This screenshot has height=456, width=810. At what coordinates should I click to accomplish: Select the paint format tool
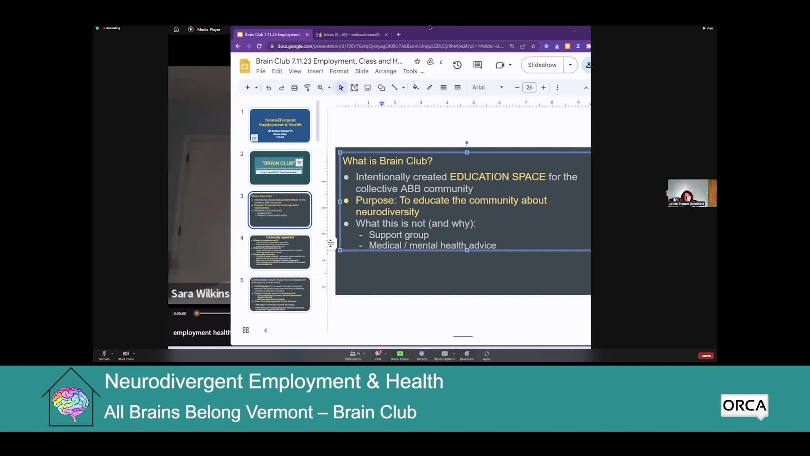[308, 88]
